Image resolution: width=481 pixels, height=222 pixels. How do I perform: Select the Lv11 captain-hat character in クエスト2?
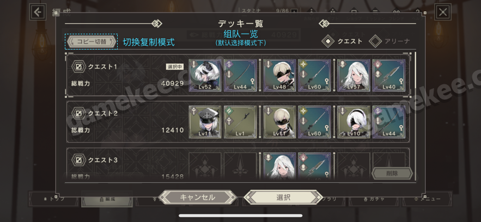click(205, 122)
